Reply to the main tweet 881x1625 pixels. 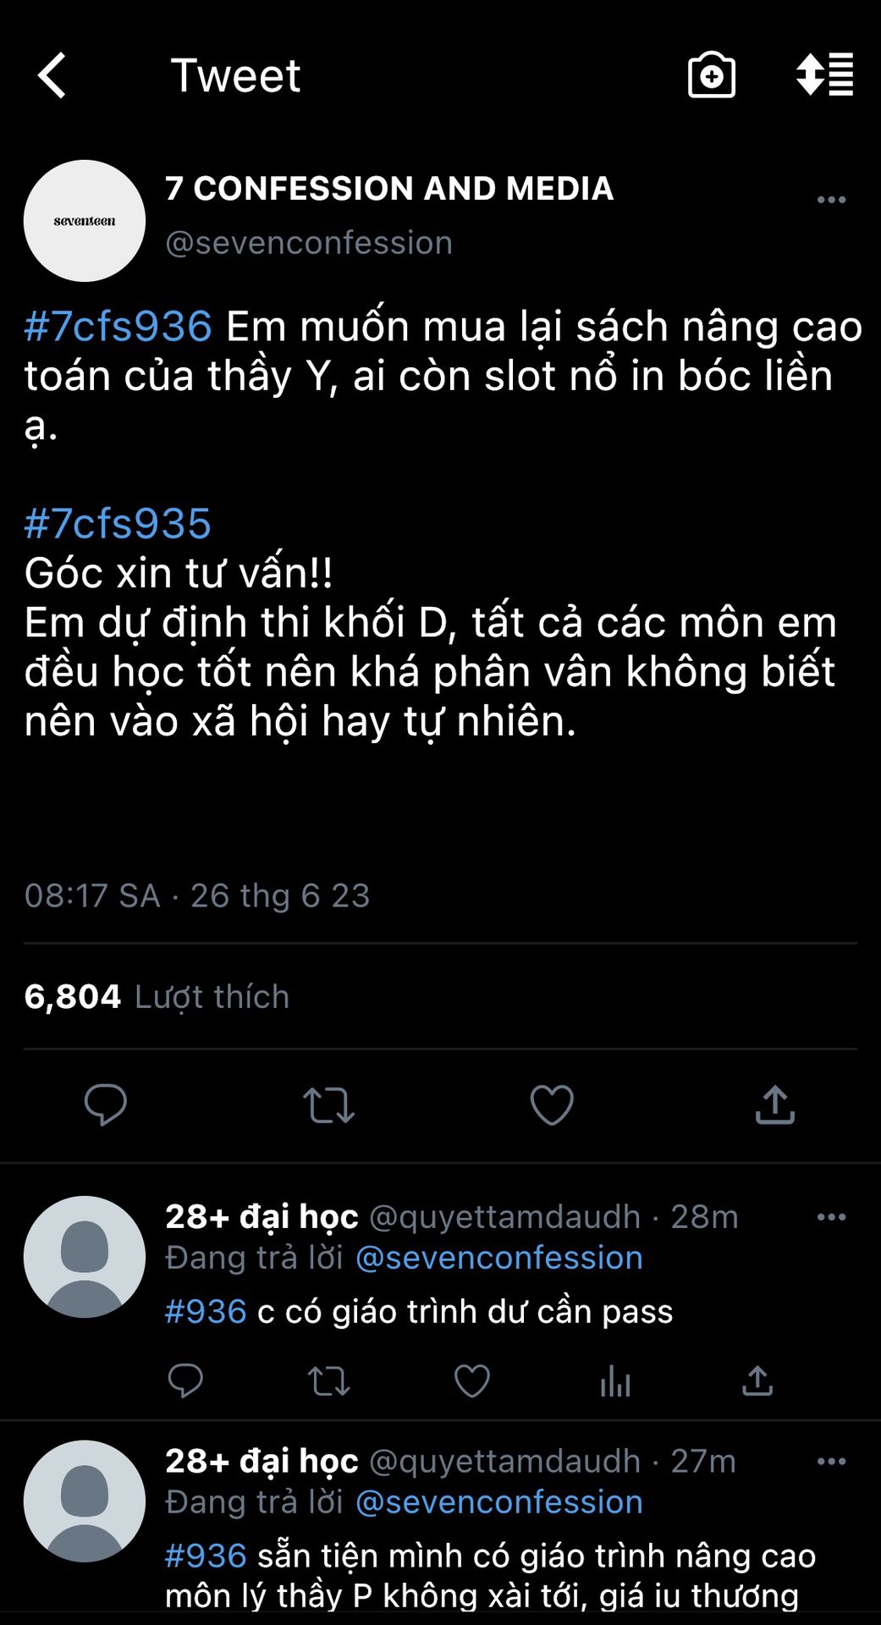[106, 1104]
